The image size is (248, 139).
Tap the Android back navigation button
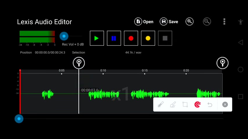(240, 42)
